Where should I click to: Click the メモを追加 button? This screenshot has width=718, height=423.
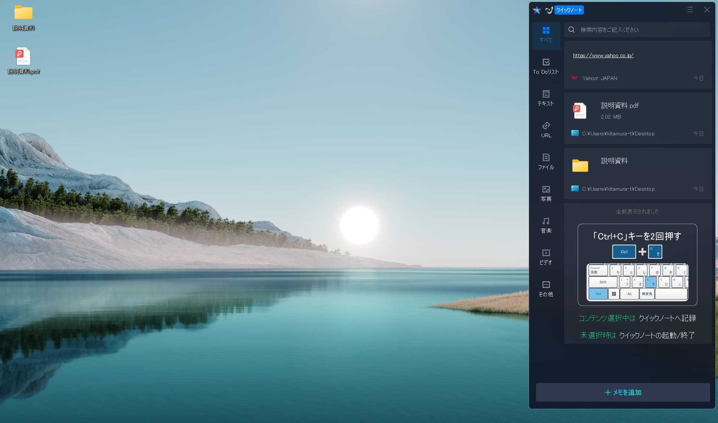623,392
